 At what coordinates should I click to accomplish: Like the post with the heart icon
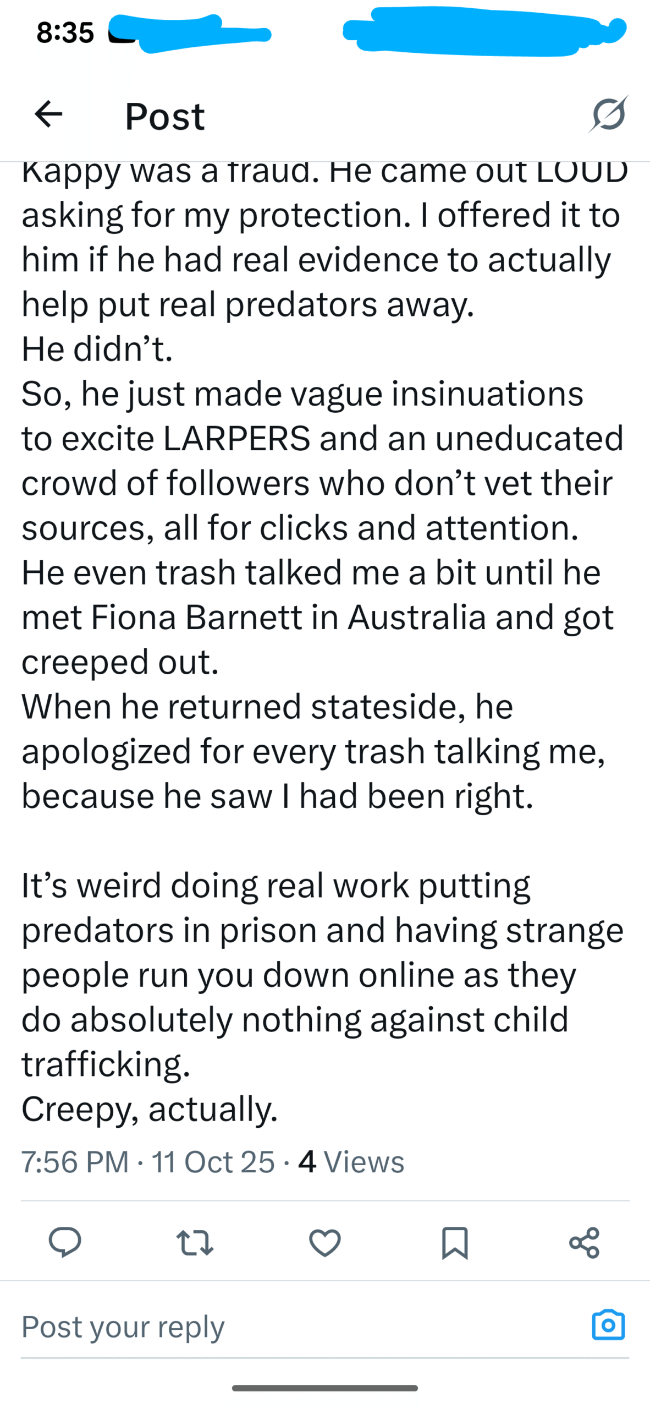[x=325, y=1243]
